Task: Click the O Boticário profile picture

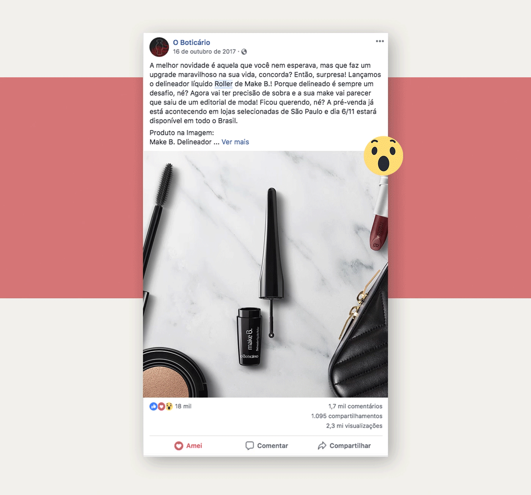Action: (159, 47)
